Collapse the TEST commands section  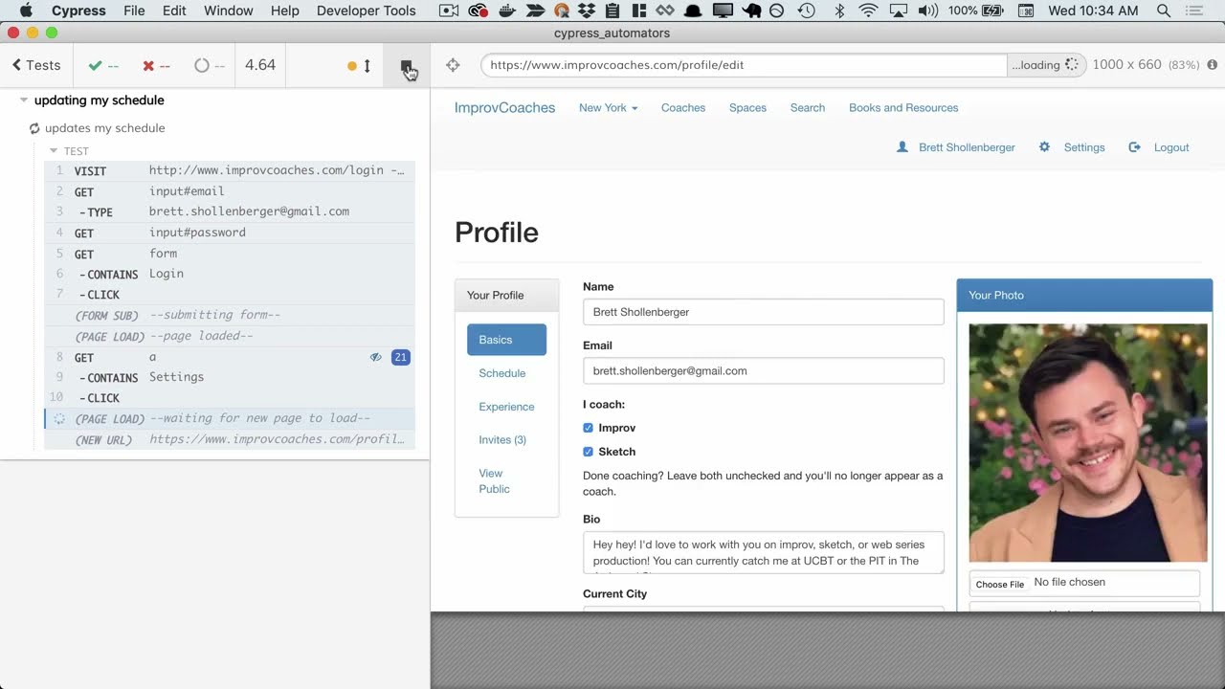[x=54, y=151]
